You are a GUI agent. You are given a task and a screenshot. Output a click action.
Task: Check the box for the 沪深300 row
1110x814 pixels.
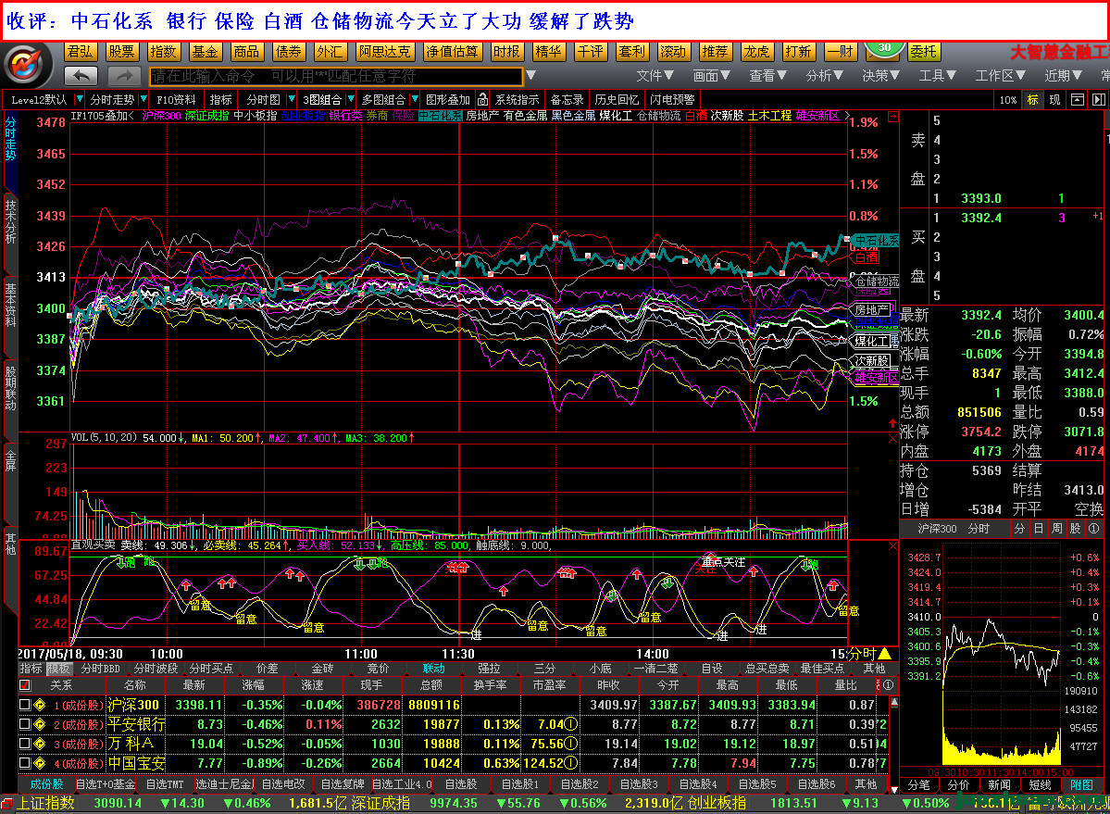[25, 705]
